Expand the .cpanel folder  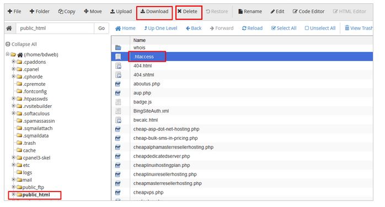tap(14, 69)
